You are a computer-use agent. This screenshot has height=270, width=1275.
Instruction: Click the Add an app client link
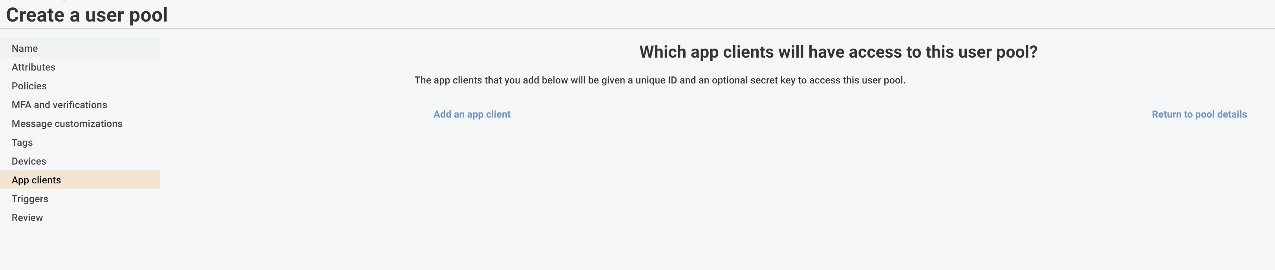[x=472, y=114]
